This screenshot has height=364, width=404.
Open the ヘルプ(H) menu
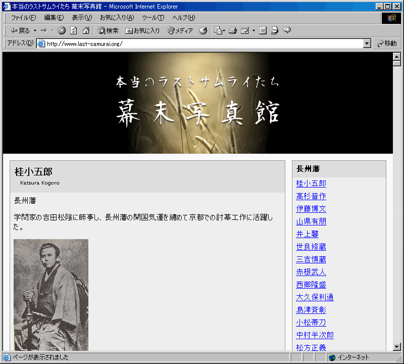click(x=184, y=18)
